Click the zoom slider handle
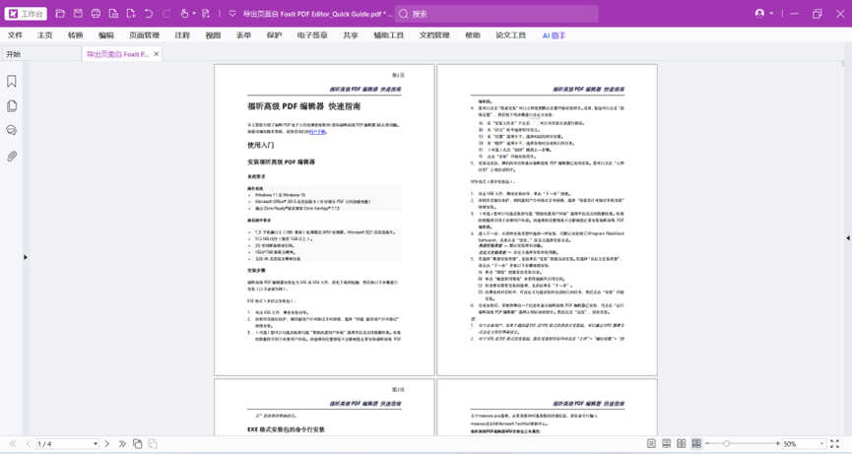 727,444
